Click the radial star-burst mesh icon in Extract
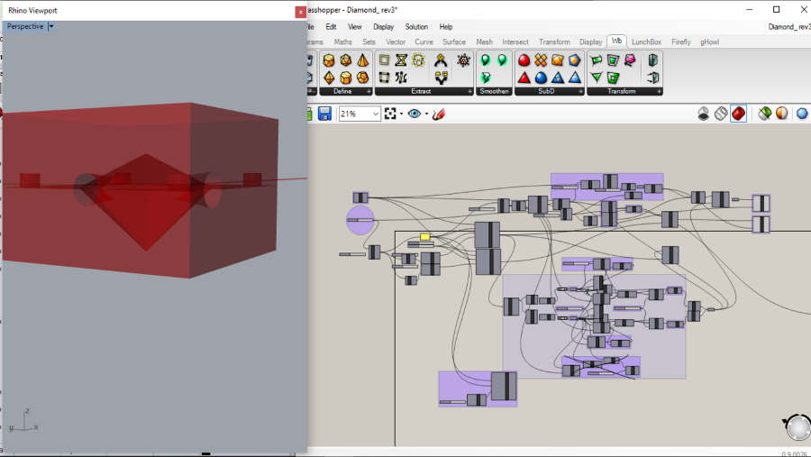The width and height of the screenshot is (811, 457). point(463,60)
